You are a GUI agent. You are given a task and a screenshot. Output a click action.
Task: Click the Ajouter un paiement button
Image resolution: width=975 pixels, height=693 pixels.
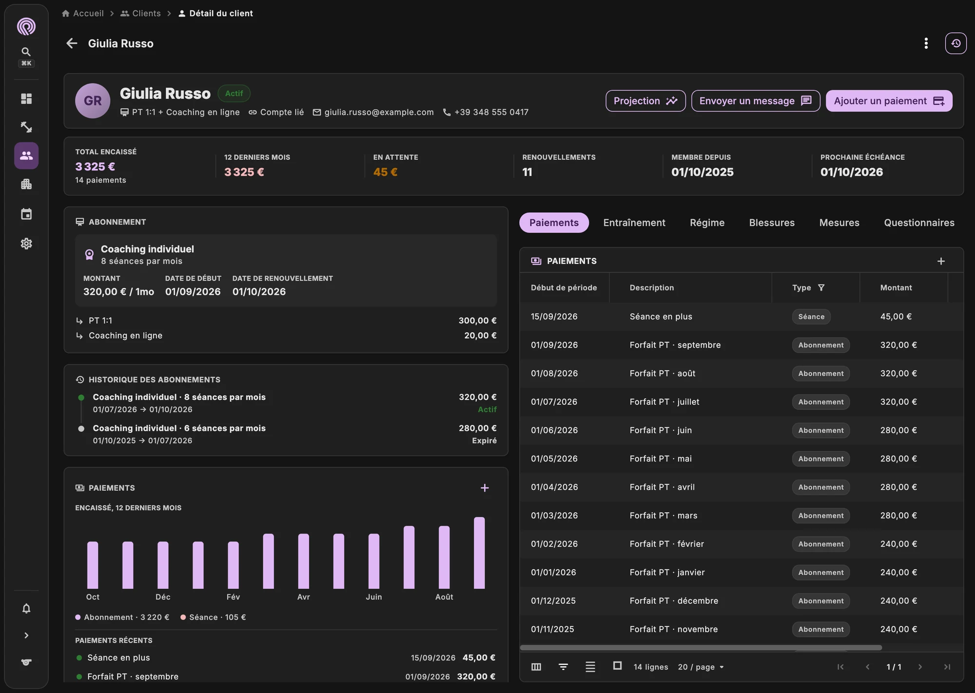click(889, 101)
